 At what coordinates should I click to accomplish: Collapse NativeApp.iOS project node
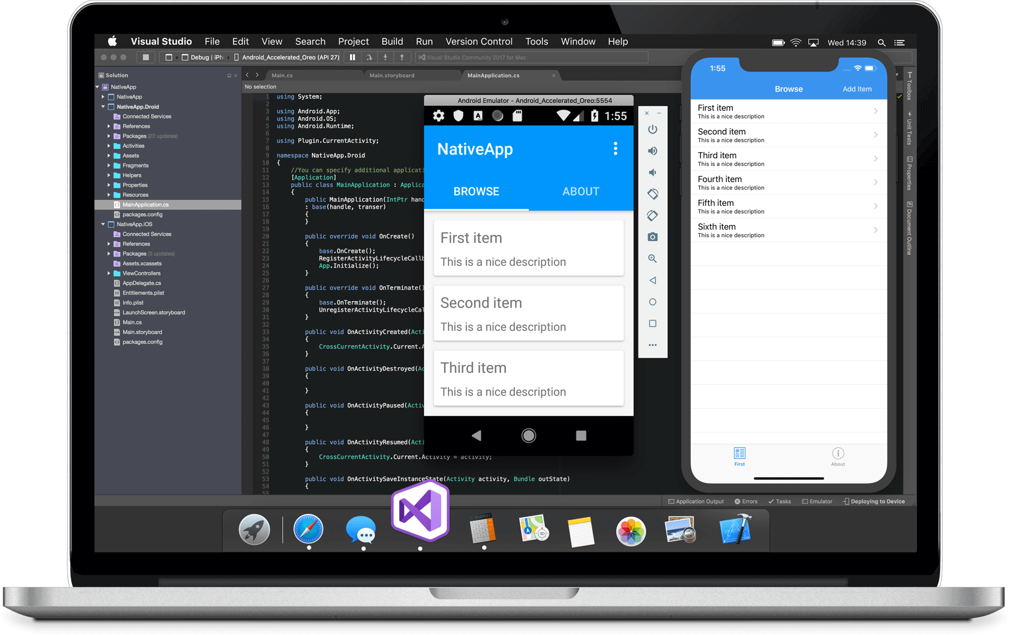point(103,224)
